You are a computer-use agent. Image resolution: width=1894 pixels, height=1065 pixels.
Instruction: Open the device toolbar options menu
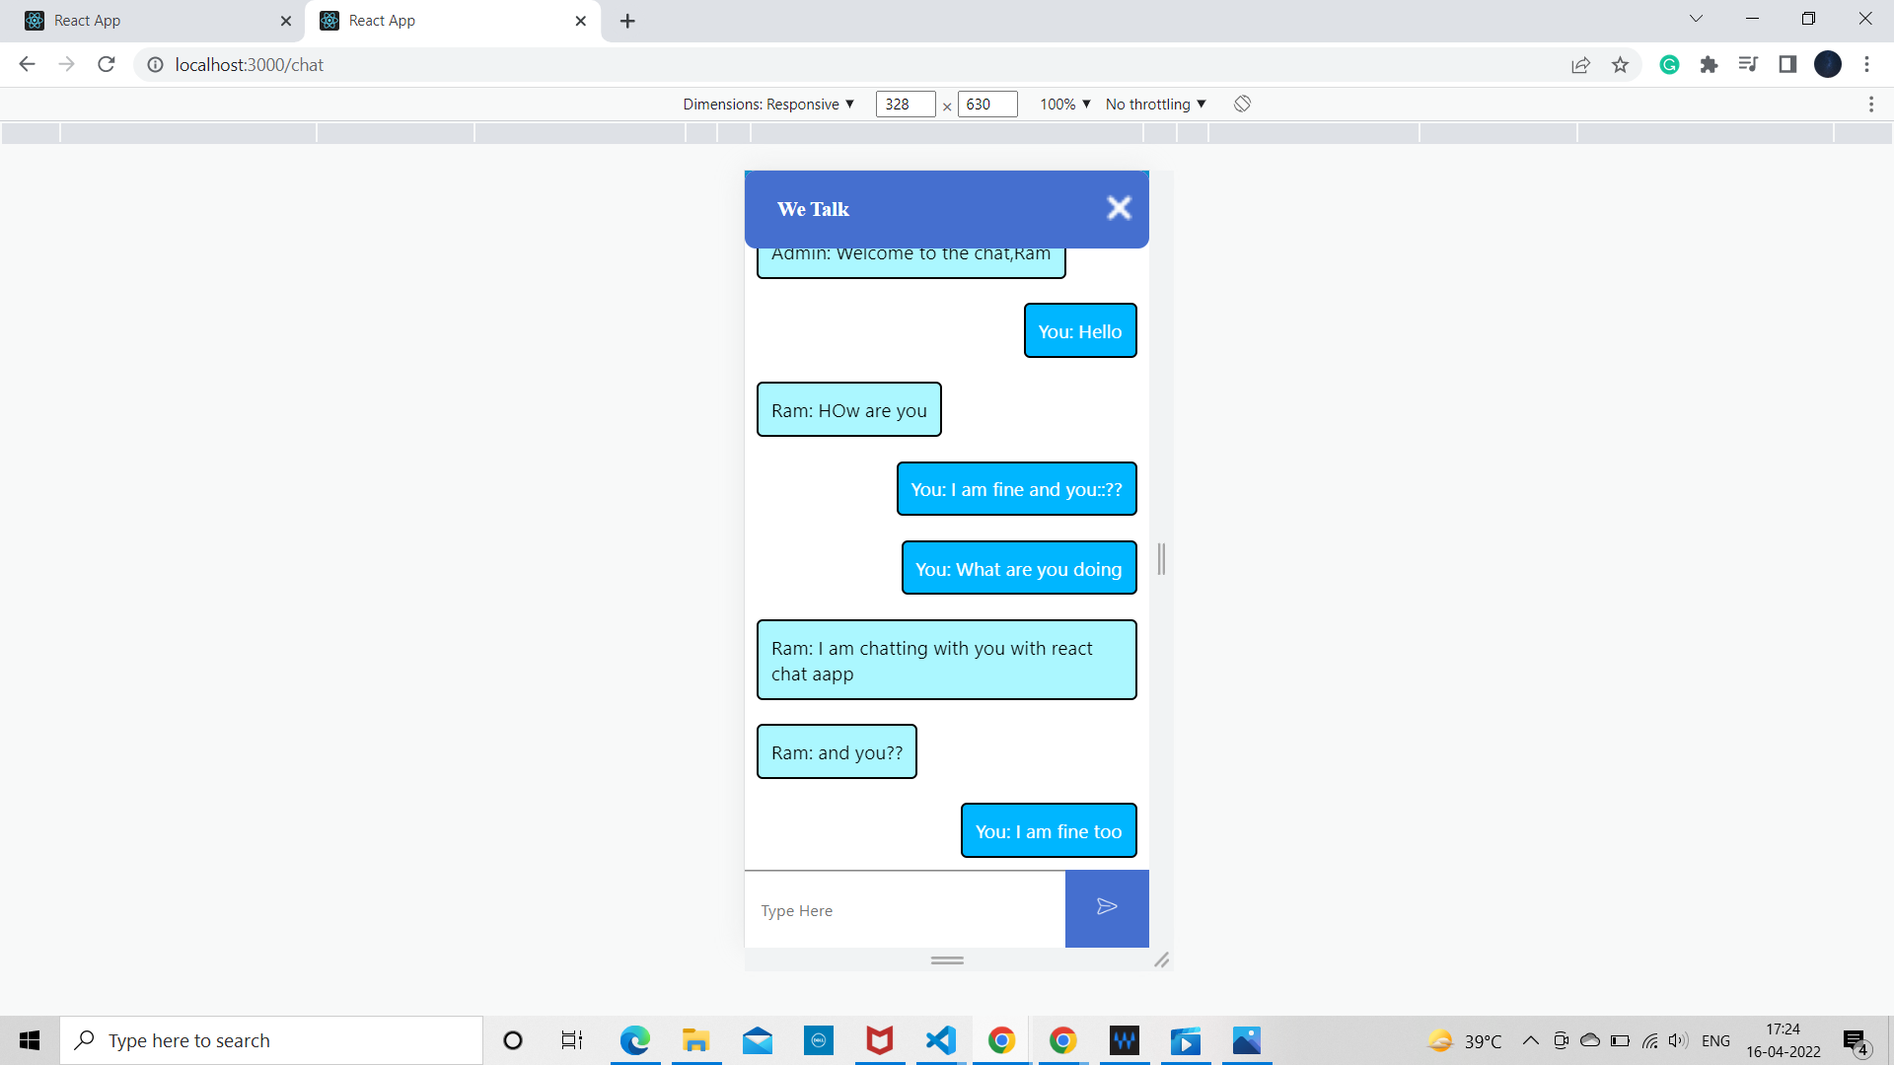tap(1872, 104)
